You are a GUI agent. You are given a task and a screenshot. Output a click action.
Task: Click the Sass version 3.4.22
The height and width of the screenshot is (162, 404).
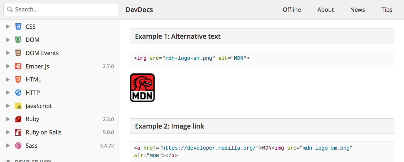[107, 146]
